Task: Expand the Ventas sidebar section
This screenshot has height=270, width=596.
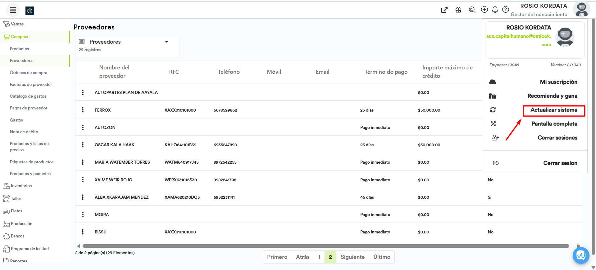Action: click(17, 24)
